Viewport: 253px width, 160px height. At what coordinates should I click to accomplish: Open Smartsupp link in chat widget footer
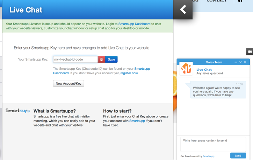(209, 156)
